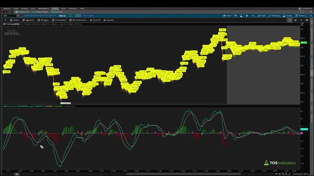Click the green price bubble on price axis

(304, 42)
